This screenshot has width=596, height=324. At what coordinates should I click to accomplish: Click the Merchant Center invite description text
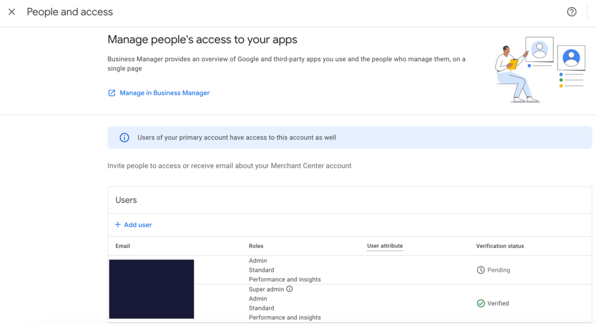pyautogui.click(x=229, y=166)
